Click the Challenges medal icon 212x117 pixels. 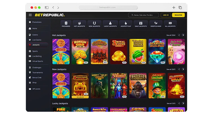30,67
